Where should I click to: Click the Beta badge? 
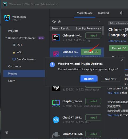click(41, 38)
